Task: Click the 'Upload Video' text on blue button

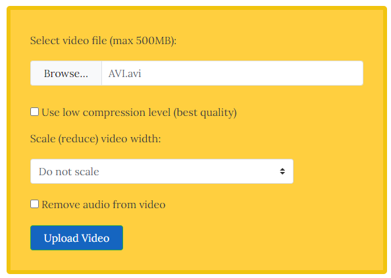Action: [76, 238]
